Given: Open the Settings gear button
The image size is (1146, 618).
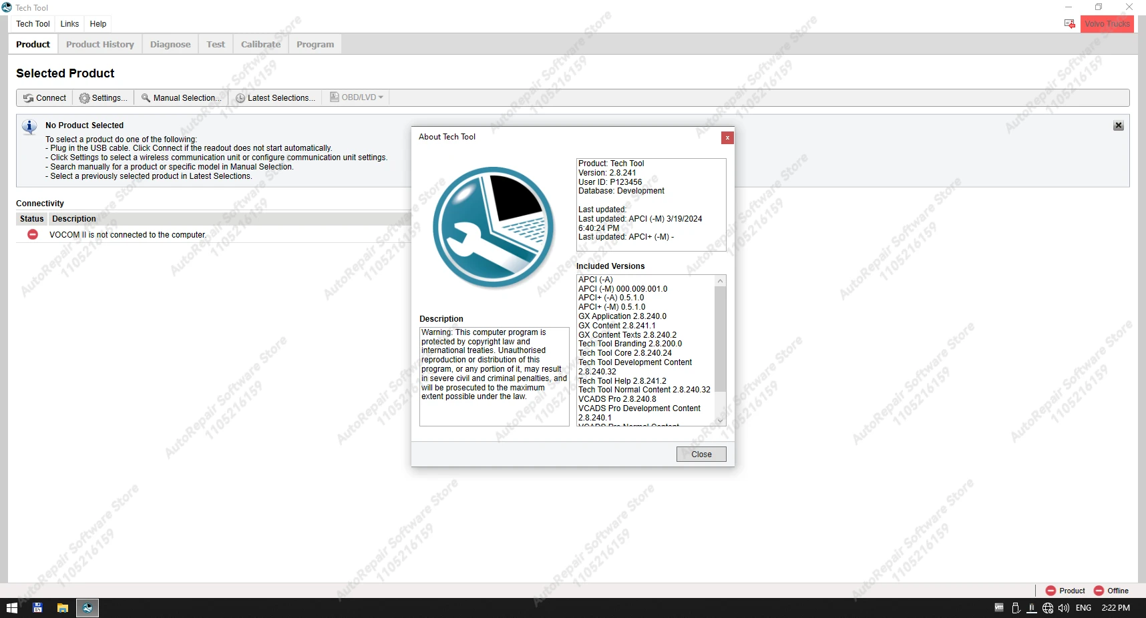Looking at the screenshot, I should pos(104,98).
